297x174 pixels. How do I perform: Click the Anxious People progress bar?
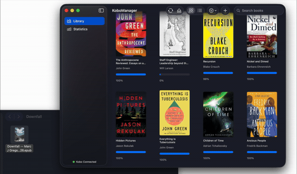point(262,152)
